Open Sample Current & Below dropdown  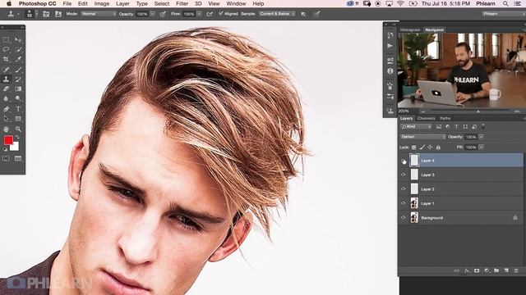tap(277, 14)
